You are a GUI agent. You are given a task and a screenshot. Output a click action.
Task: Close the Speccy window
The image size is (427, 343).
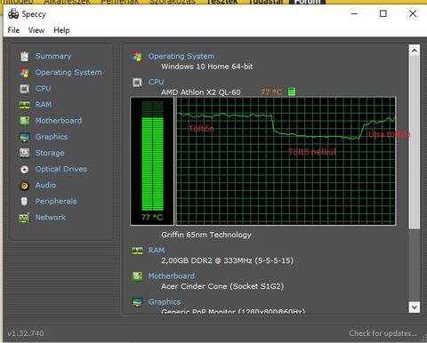(x=413, y=13)
